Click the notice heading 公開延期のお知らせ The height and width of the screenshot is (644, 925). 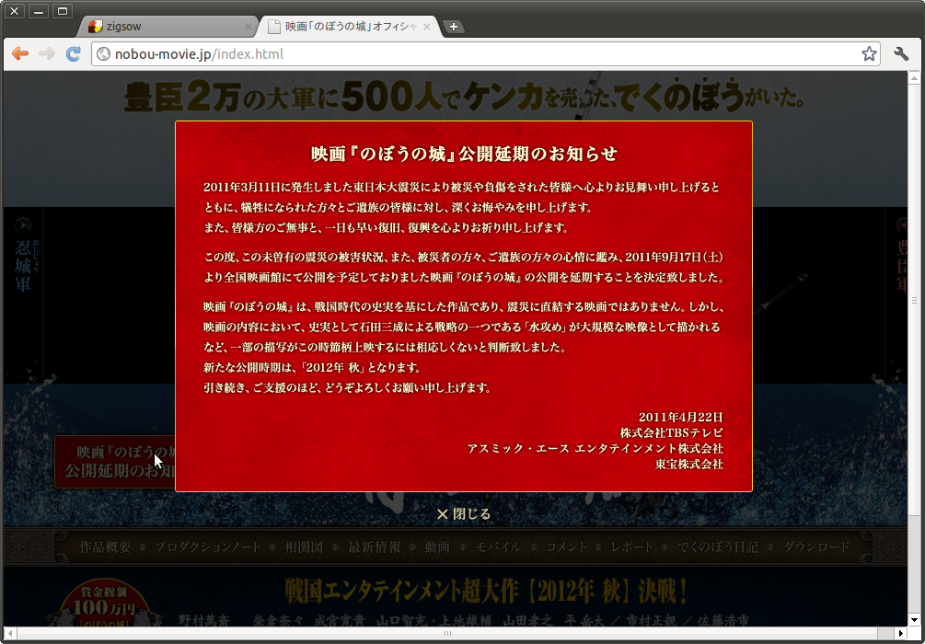(464, 154)
